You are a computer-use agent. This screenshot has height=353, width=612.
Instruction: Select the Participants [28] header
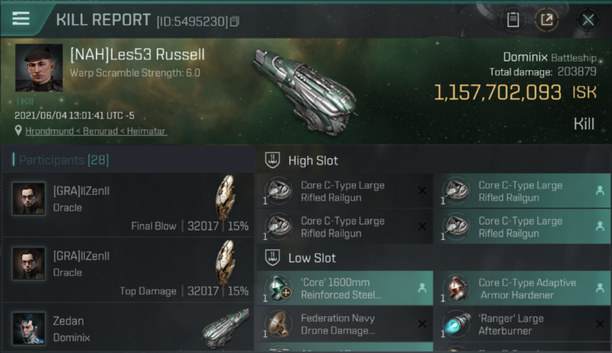tap(64, 160)
